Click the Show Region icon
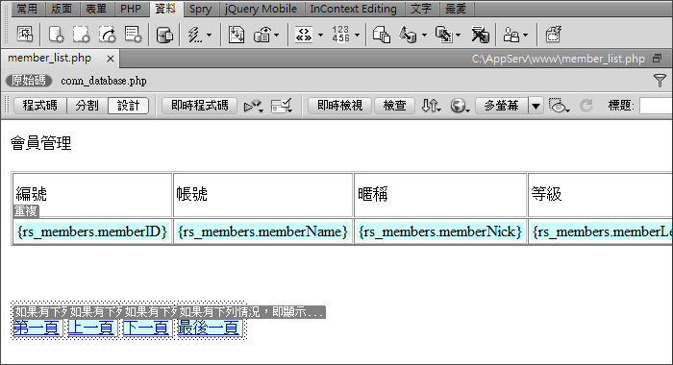673x365 pixels. 262,35
